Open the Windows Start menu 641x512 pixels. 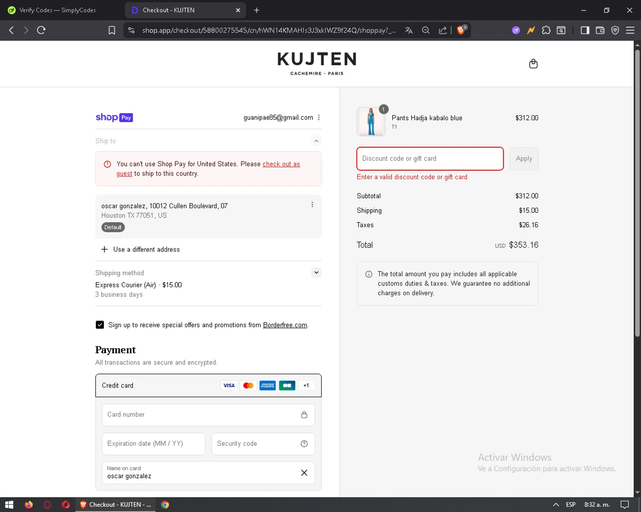9,505
